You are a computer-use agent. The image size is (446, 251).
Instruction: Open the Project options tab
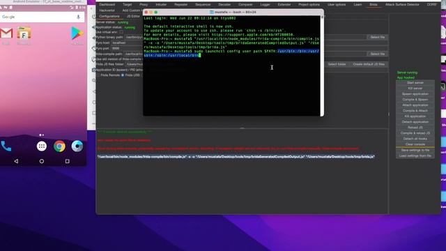click(x=309, y=5)
